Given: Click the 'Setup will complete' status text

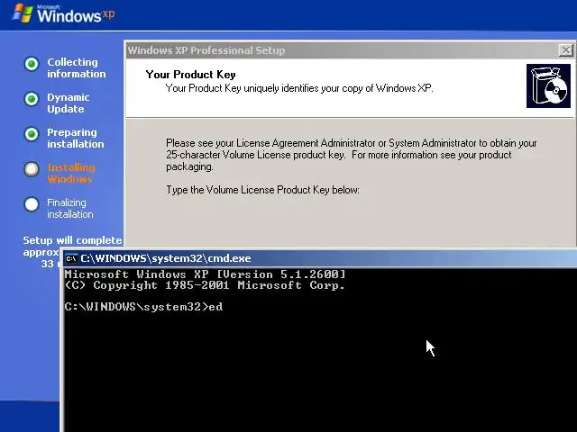Looking at the screenshot, I should (x=72, y=240).
